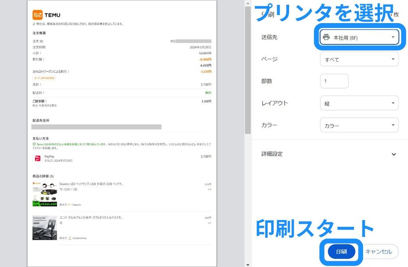Image resolution: width=408 pixels, height=267 pixels.
Task: Click the seller name Staaricc under headlamp
Action: [77, 205]
